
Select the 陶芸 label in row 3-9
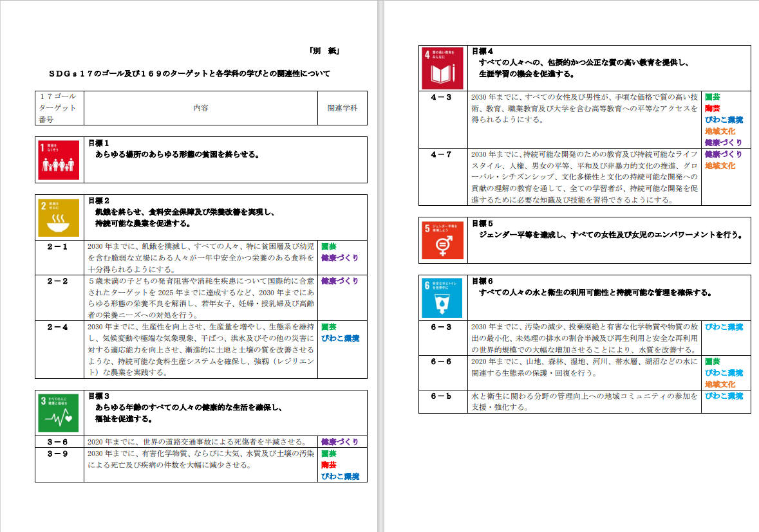(328, 465)
